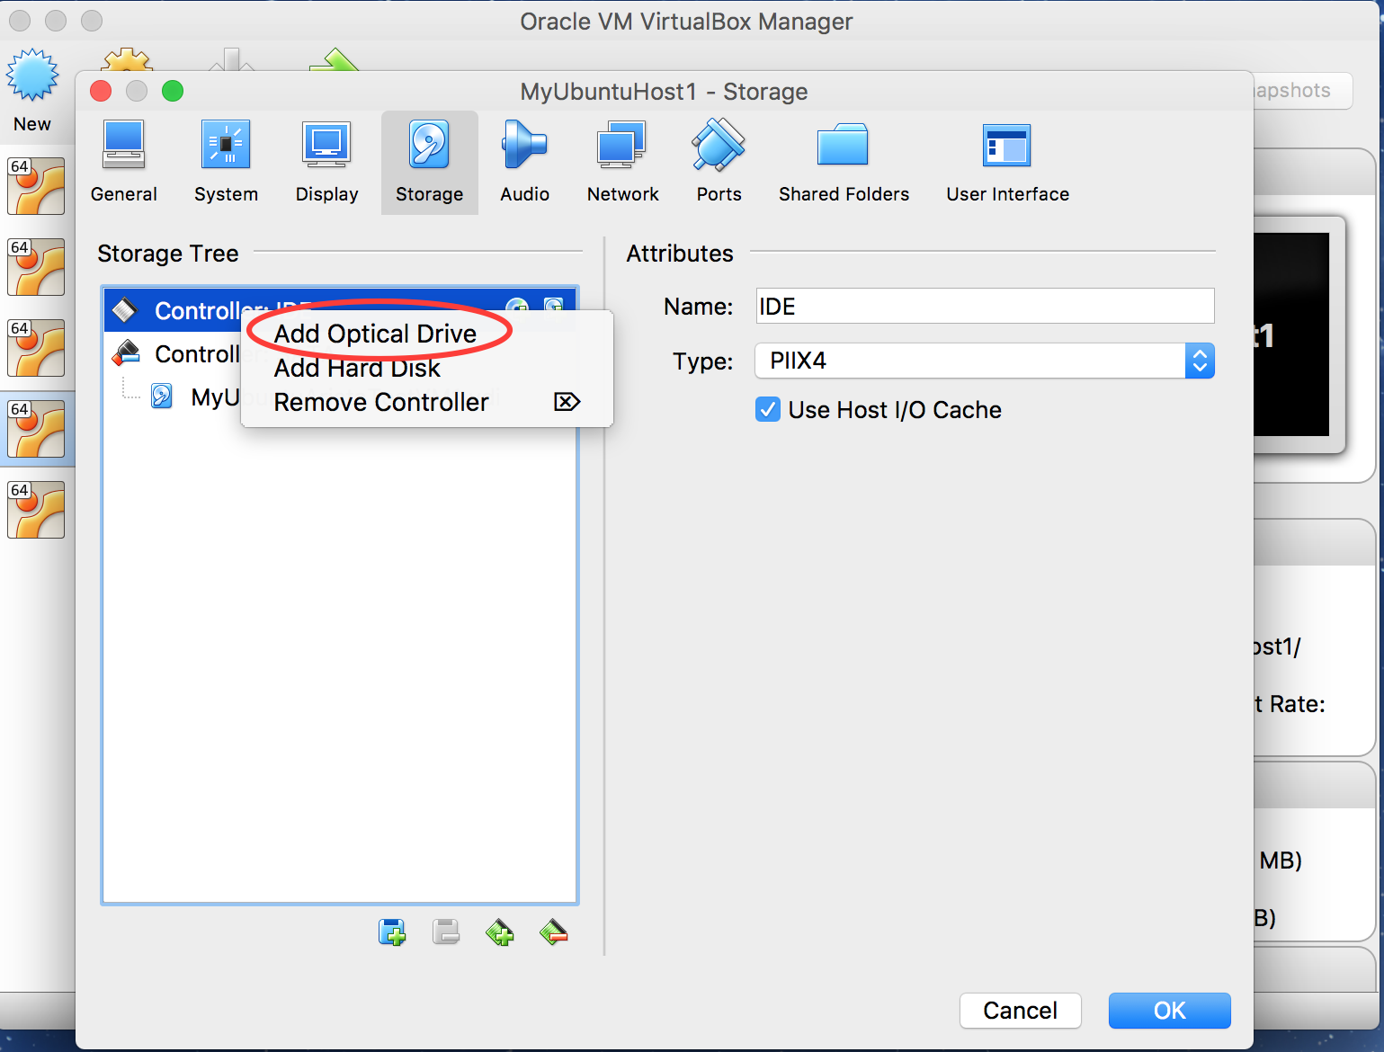Image resolution: width=1384 pixels, height=1052 pixels.
Task: Select the Storage settings tab
Action: pos(430,163)
